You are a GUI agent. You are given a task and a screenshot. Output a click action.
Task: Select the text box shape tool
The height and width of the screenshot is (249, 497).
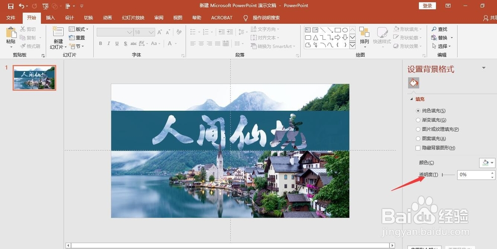point(308,30)
